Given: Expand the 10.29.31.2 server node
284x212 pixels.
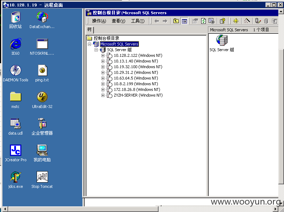Looking at the screenshot, I should (x=103, y=72).
